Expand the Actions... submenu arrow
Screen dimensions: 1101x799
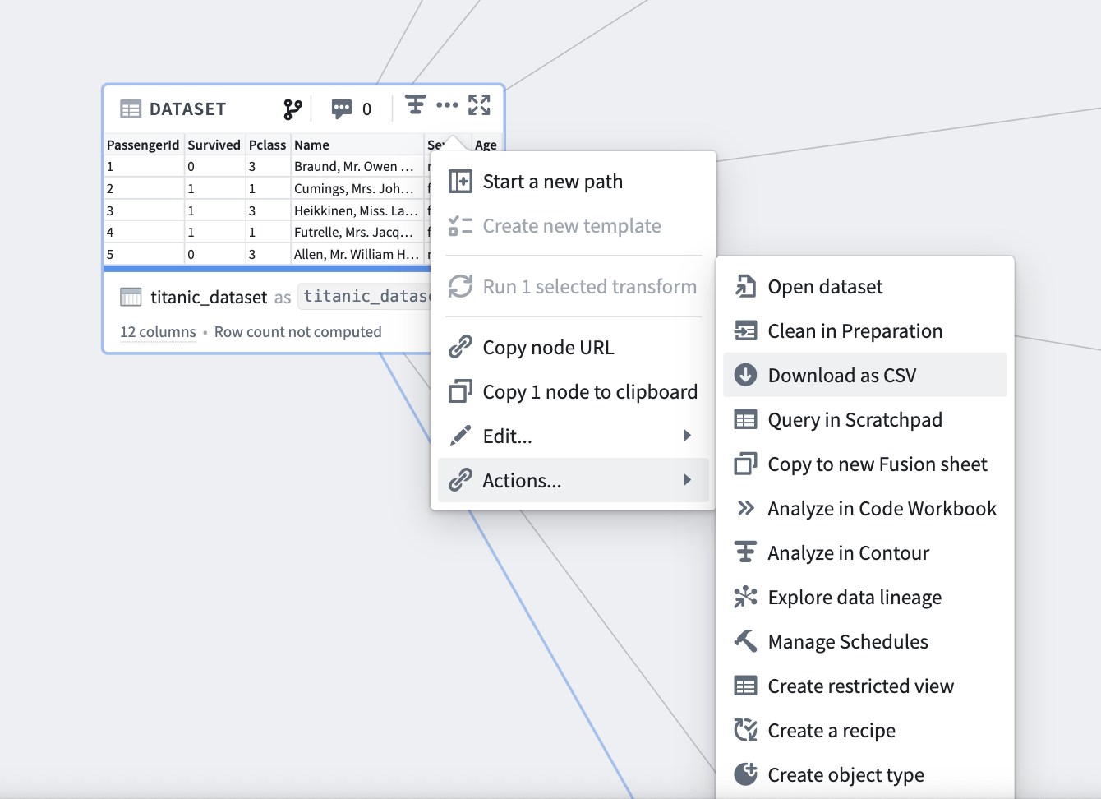coord(687,480)
